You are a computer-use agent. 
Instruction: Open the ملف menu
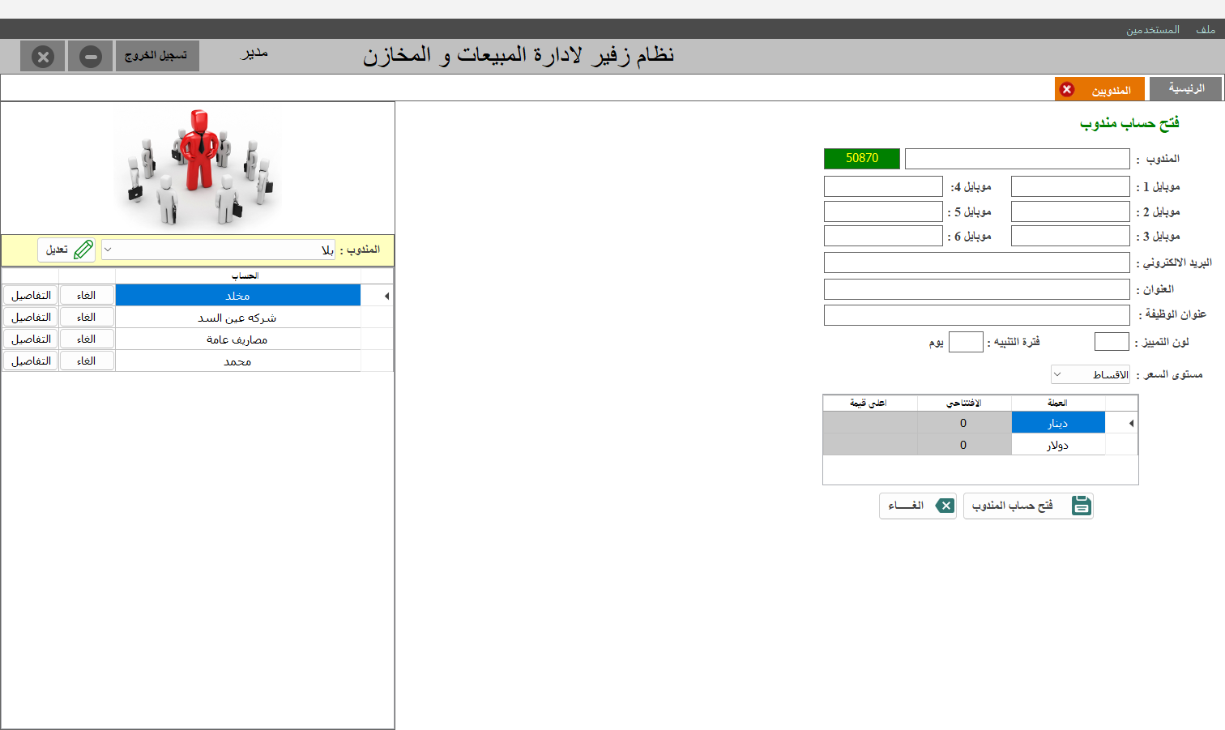[1206, 30]
